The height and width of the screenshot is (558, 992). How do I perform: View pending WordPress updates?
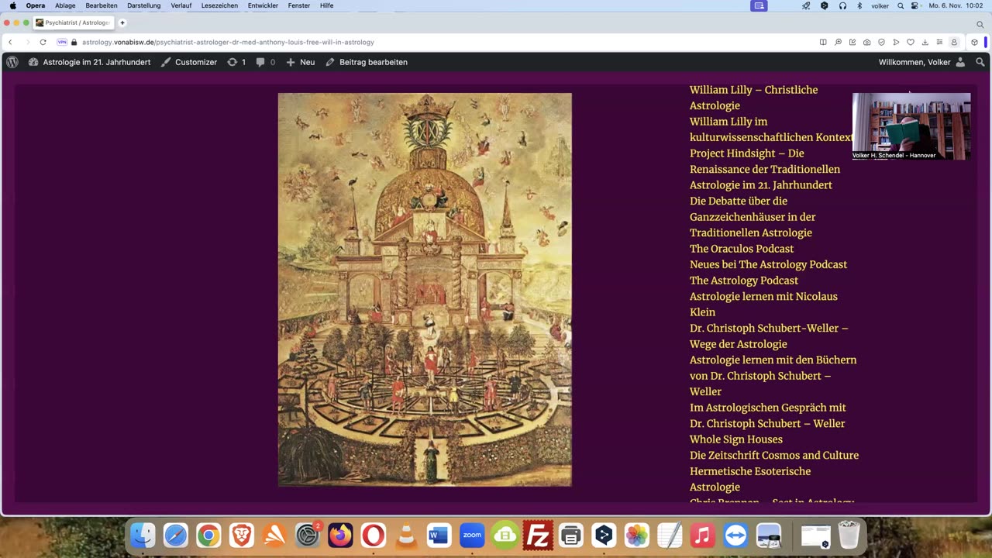(x=236, y=62)
